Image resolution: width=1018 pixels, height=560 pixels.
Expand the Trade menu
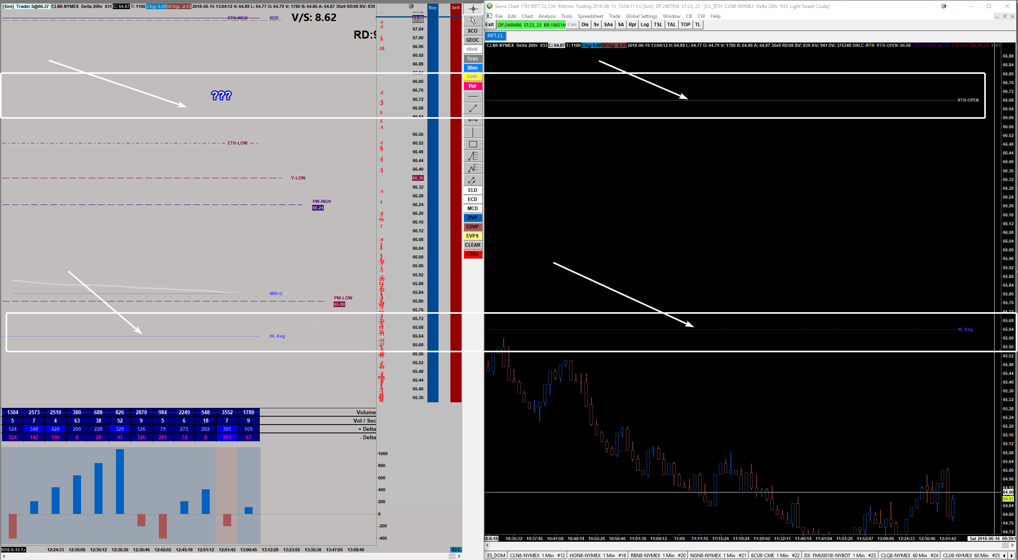coord(614,16)
